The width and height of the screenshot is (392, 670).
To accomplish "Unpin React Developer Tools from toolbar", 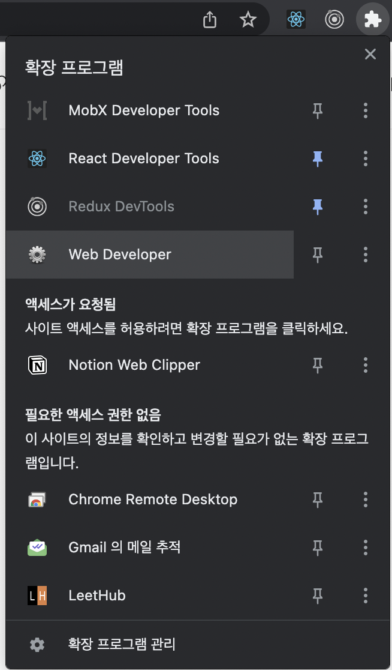I will (x=317, y=158).
